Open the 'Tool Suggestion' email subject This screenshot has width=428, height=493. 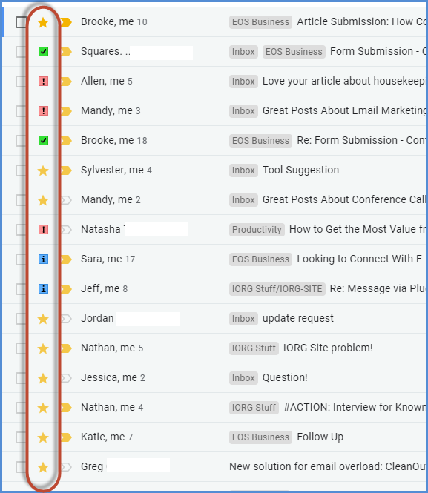point(300,170)
